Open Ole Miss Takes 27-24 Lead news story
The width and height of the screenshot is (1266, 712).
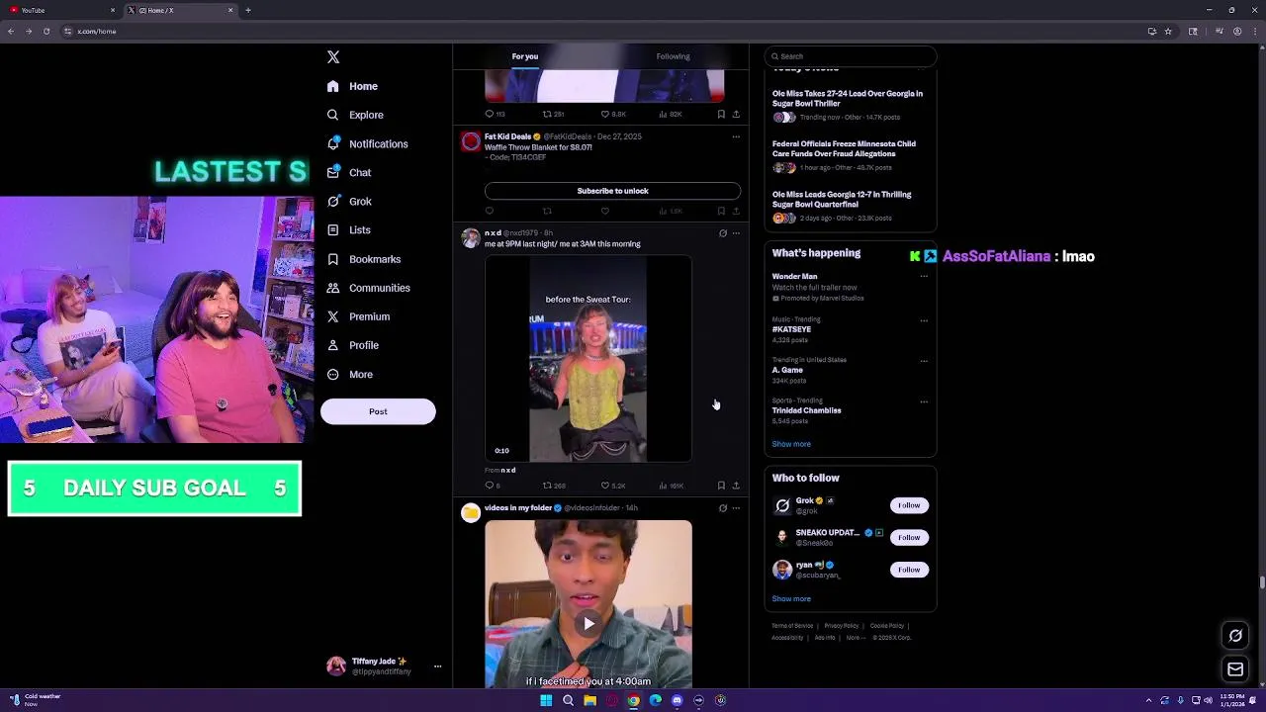coord(848,98)
